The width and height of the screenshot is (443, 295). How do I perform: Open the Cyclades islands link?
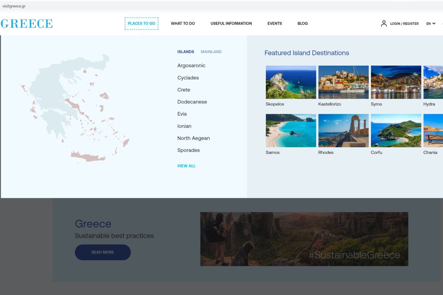(188, 78)
